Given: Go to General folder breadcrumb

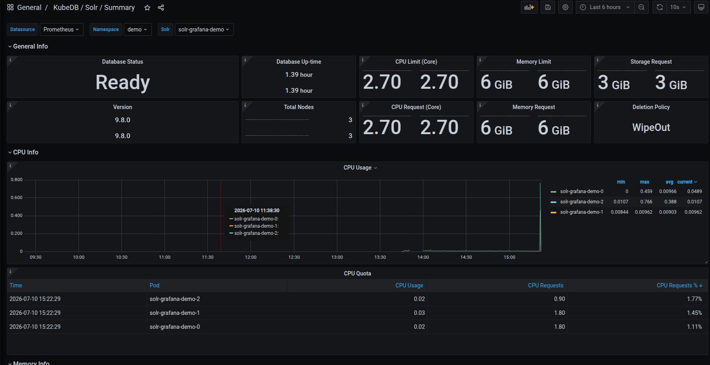Looking at the screenshot, I should click(x=29, y=8).
